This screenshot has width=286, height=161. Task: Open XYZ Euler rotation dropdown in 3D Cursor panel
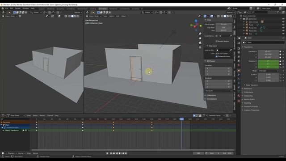click(219, 91)
